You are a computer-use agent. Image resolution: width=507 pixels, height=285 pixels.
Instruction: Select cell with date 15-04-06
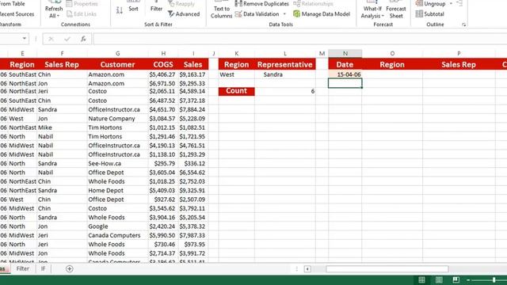[x=345, y=74]
